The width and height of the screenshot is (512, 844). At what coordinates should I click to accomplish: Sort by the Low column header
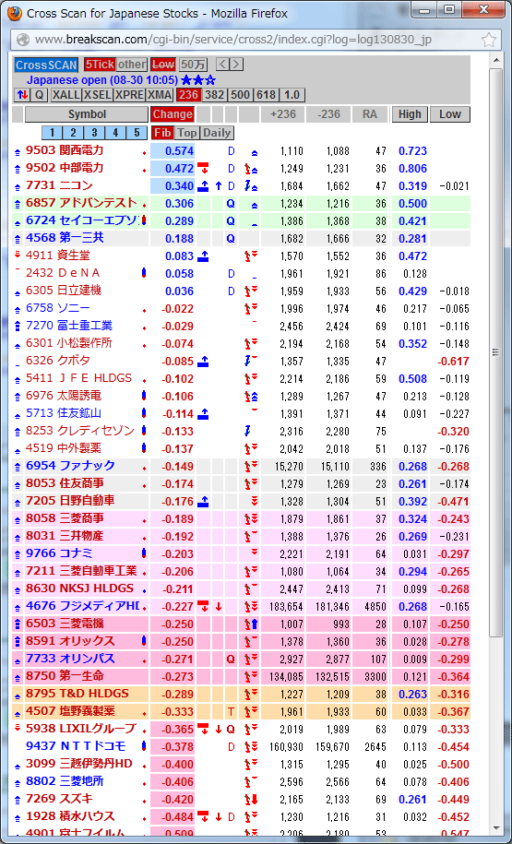[x=450, y=114]
